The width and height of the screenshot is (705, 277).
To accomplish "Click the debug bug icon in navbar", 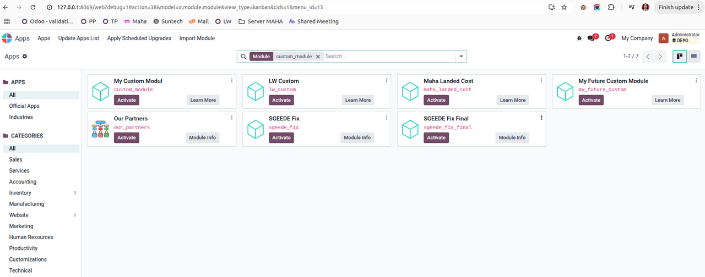I will tap(579, 38).
